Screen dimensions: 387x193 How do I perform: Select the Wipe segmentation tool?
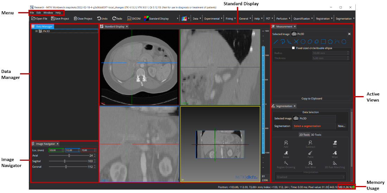pos(335,154)
